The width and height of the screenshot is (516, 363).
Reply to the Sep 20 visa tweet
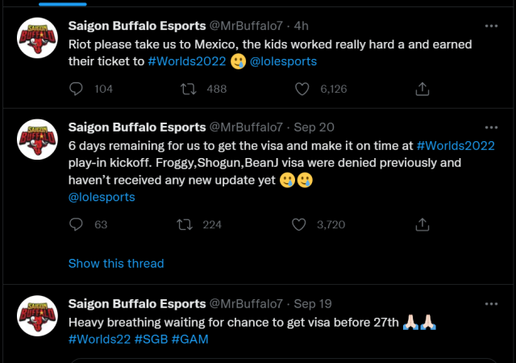point(76,224)
